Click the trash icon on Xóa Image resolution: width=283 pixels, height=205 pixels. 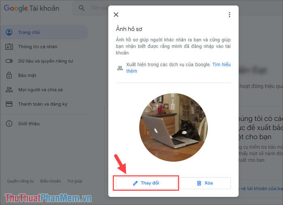tap(199, 183)
